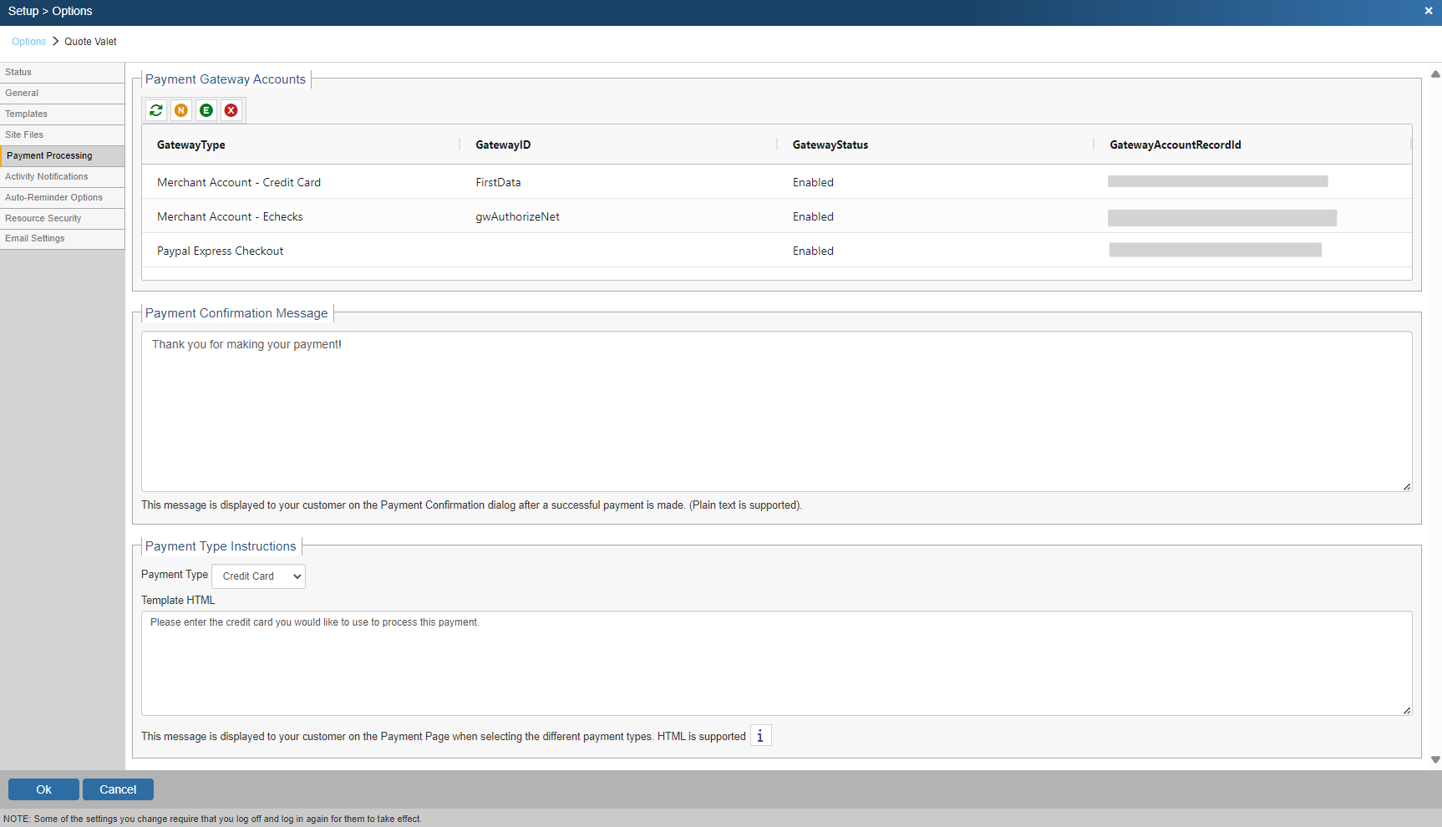The image size is (1442, 827).
Task: Open Activity Notifications settings
Action: pos(62,177)
